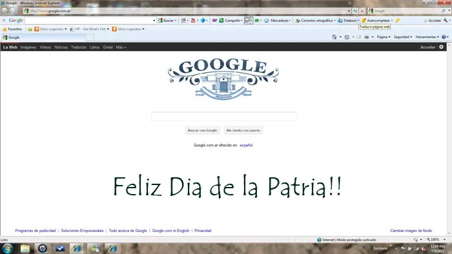The height and width of the screenshot is (254, 452).
Task: Click the Buscar con Google button
Action: point(202,130)
